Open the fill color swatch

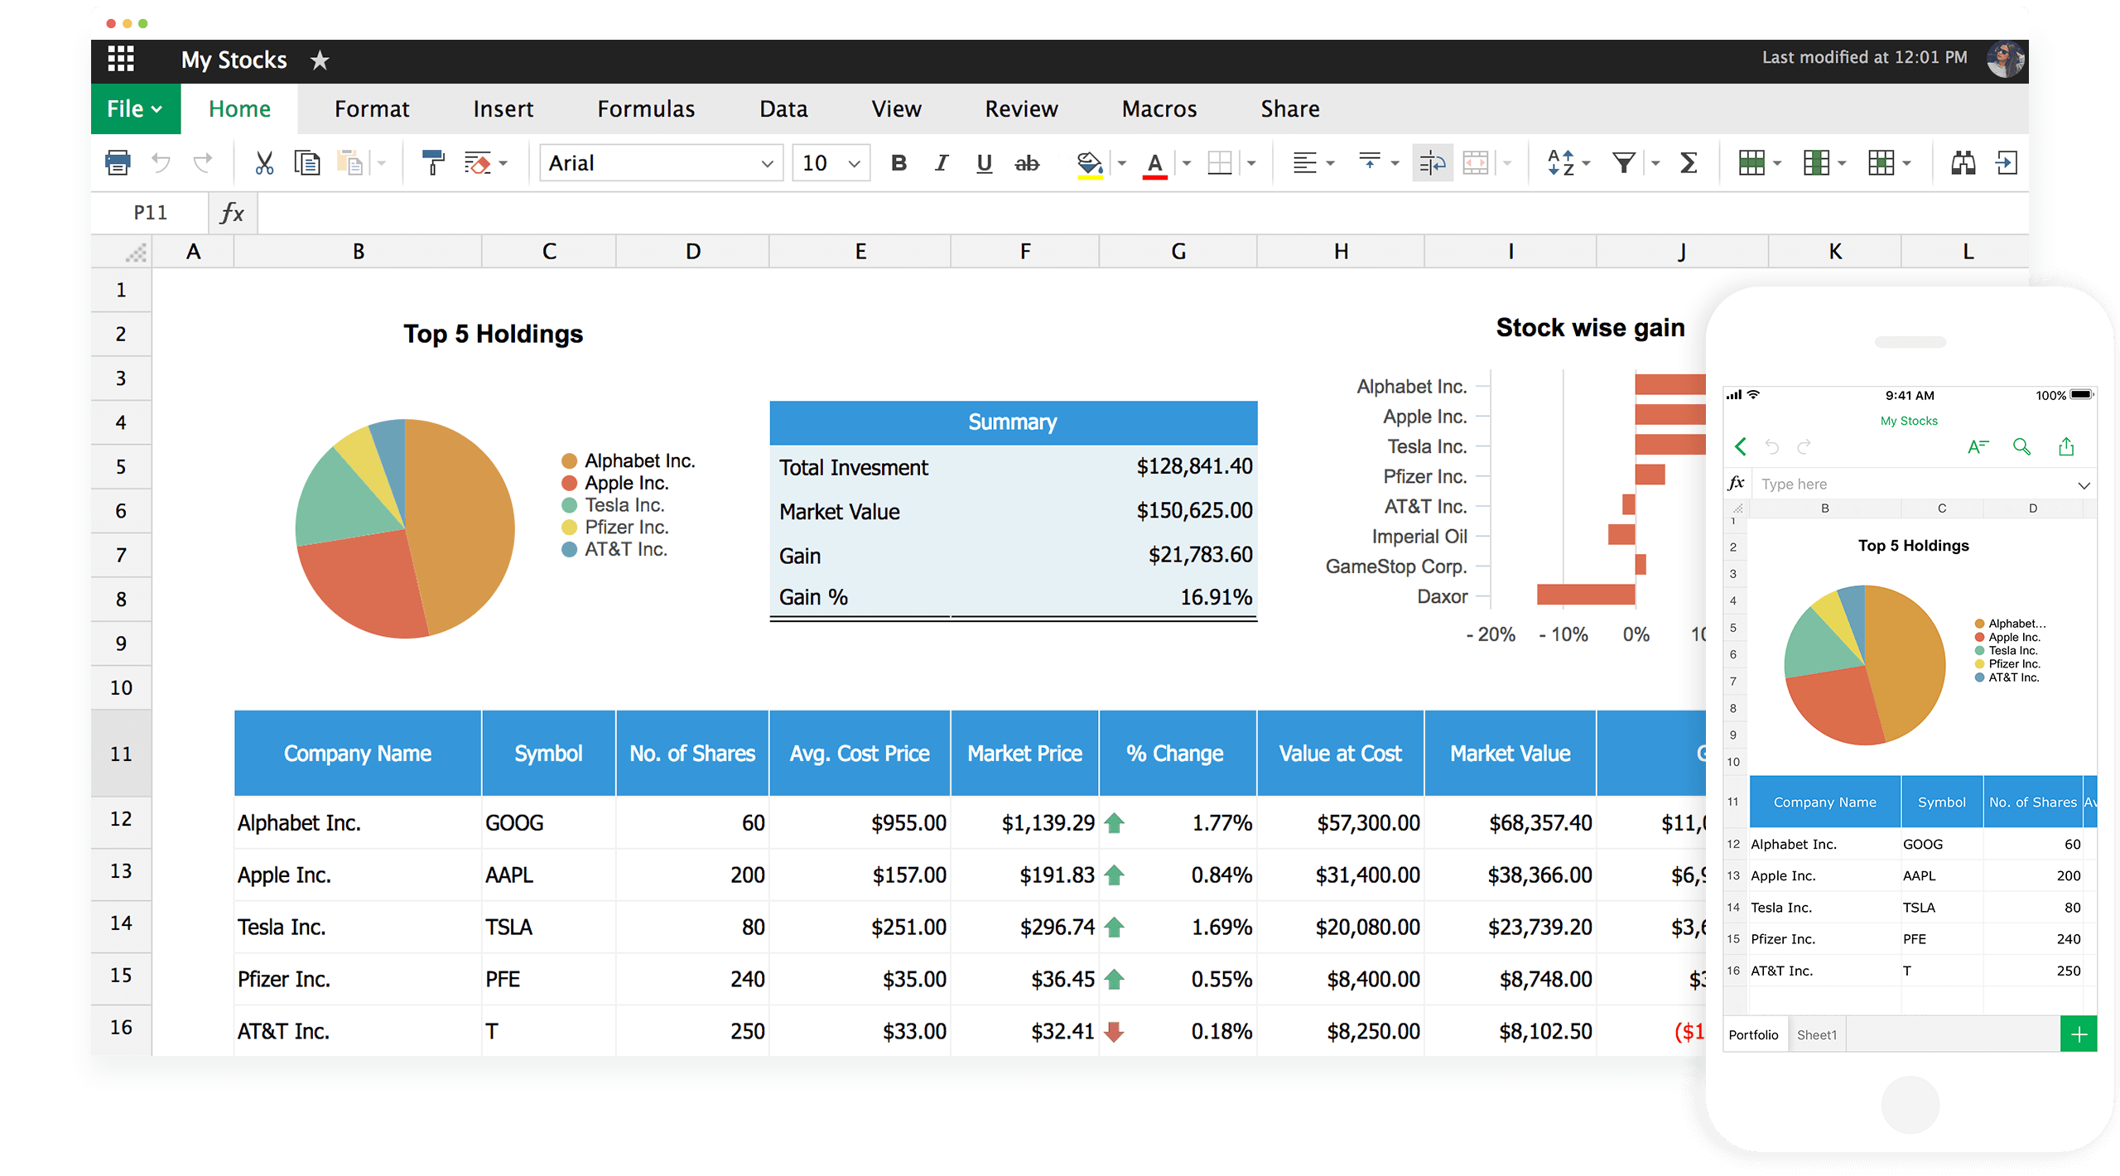click(x=1089, y=162)
